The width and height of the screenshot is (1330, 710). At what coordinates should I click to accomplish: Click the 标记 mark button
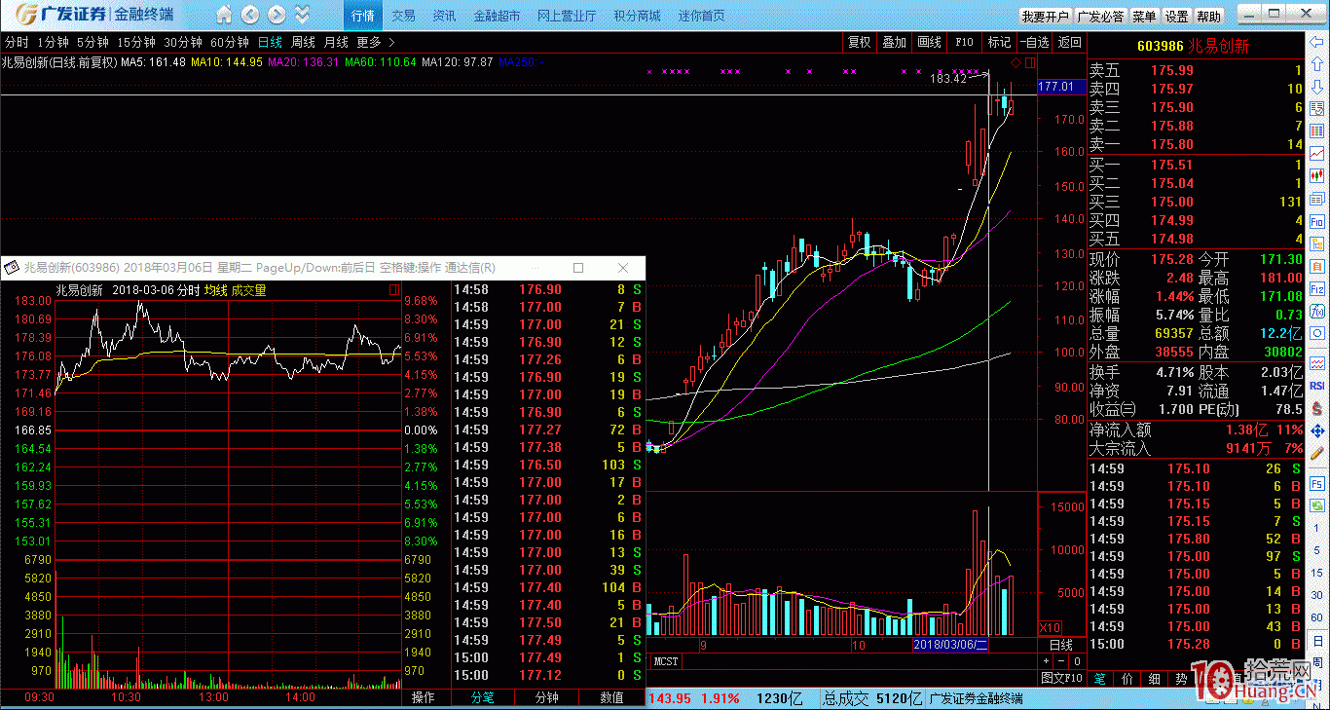pos(999,42)
